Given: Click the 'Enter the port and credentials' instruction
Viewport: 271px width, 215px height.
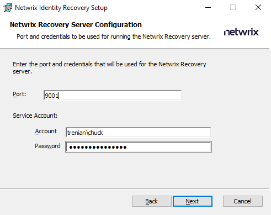Looking at the screenshot, I should click(109, 67).
